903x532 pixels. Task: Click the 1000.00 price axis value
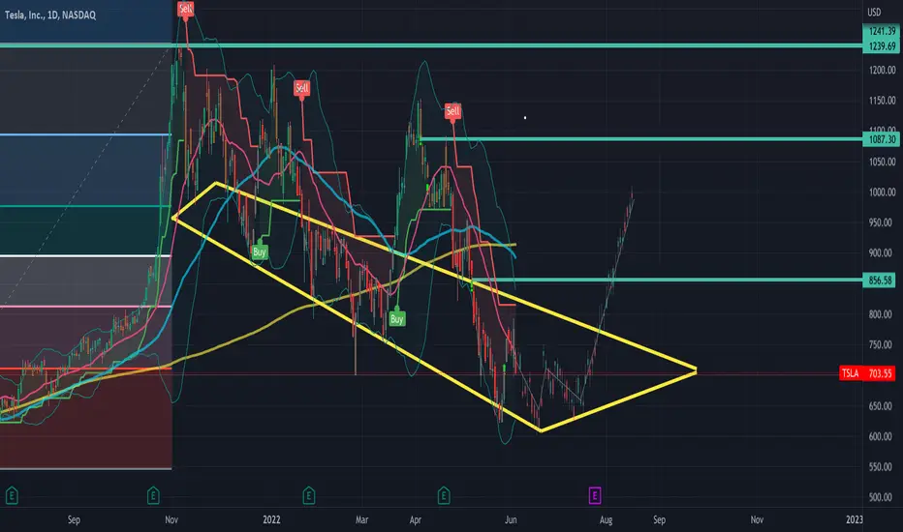click(883, 192)
